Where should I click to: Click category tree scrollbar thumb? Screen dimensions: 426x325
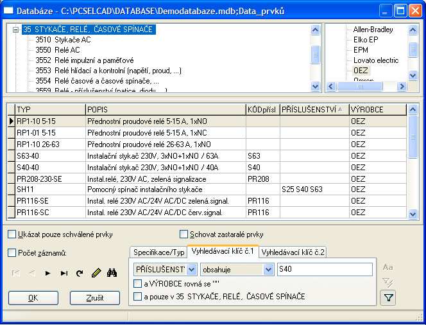tap(315, 55)
